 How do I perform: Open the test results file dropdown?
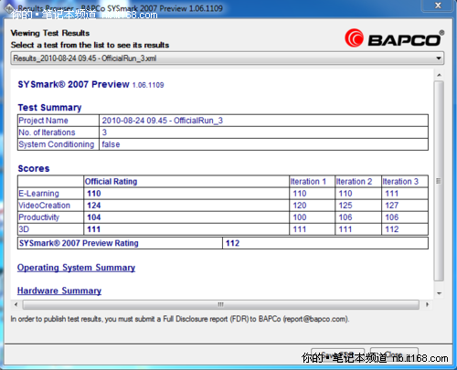coord(439,58)
